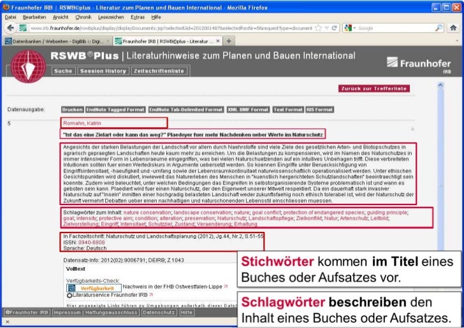
Task: Open the Zeitschriftenliste
Action: tap(159, 71)
